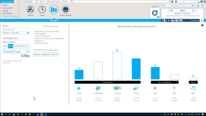Click the Detect button

pos(182,10)
